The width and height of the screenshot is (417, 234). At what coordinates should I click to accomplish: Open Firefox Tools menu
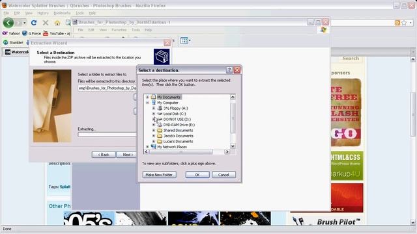[79, 13]
